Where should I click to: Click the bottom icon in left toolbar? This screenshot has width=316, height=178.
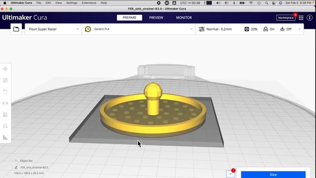coord(5,137)
